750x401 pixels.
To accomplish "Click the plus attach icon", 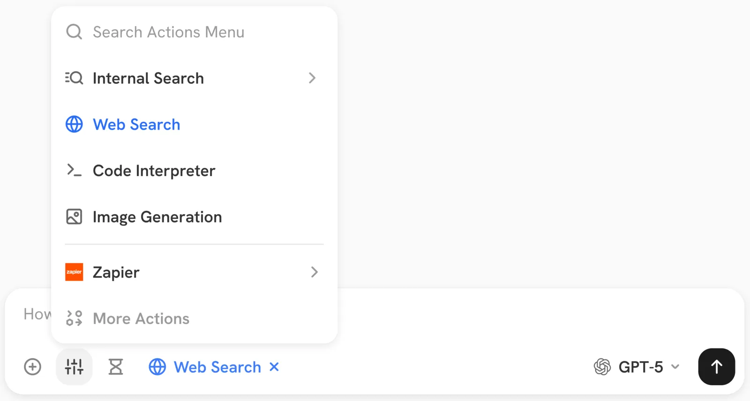I will tap(33, 367).
